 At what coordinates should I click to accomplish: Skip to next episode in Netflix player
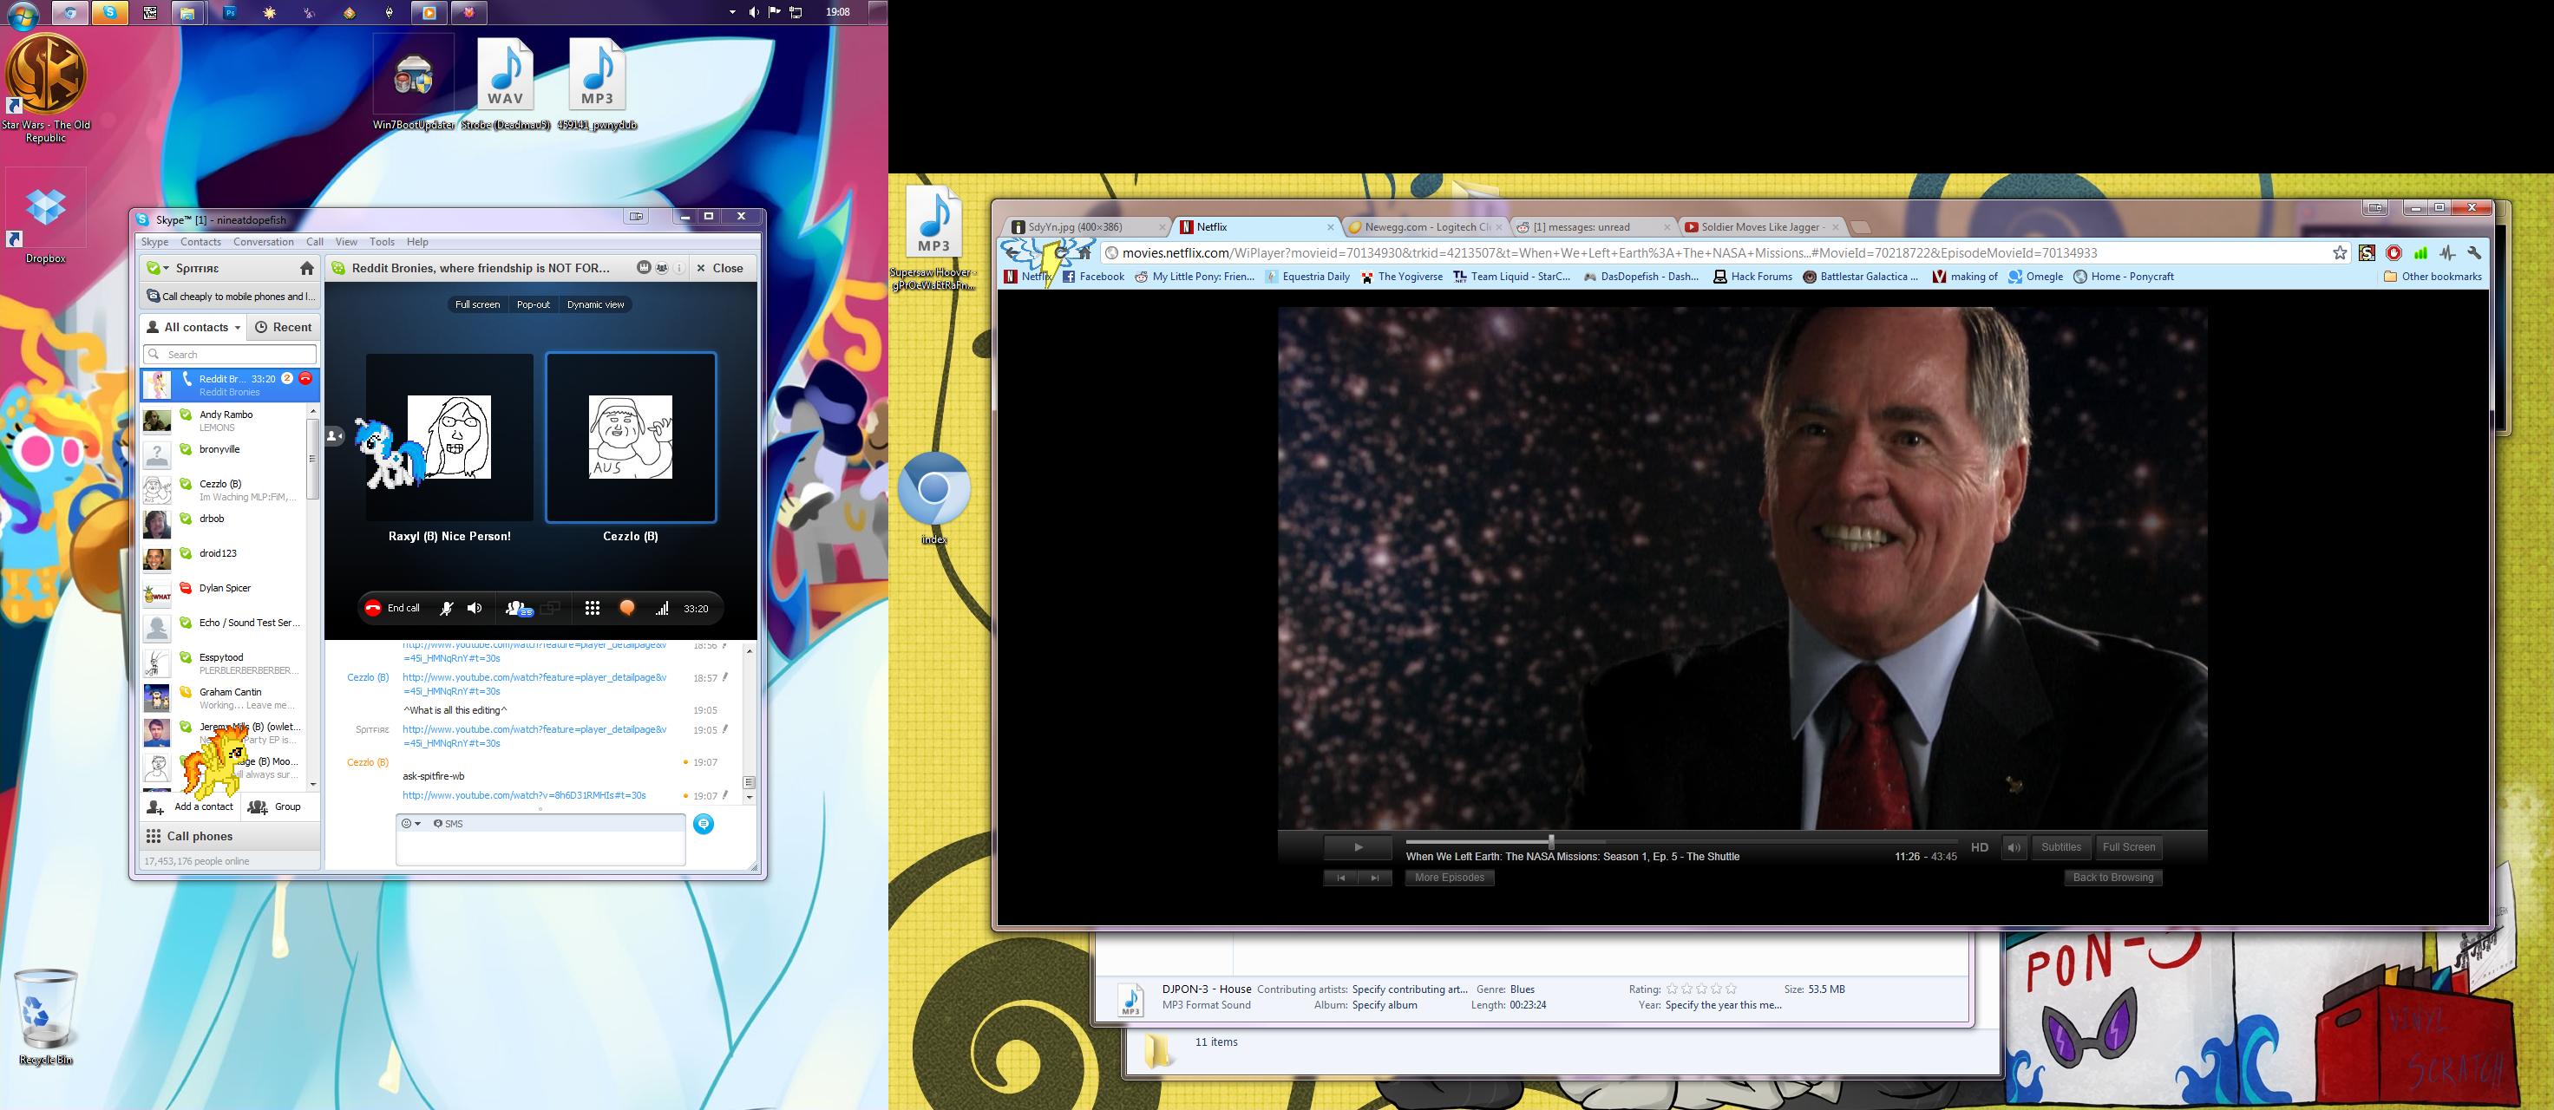click(x=1375, y=878)
